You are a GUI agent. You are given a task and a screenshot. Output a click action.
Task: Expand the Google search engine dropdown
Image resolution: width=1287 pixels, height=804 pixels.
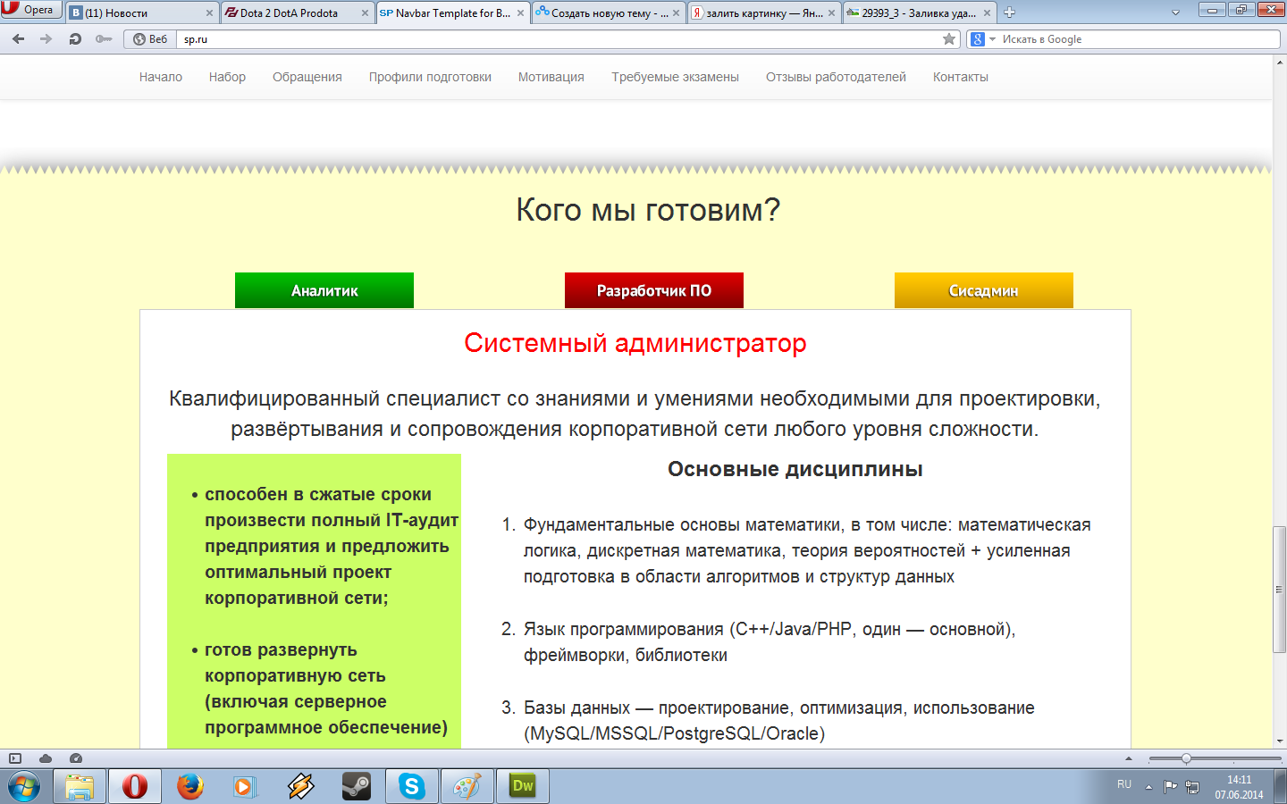tap(983, 39)
